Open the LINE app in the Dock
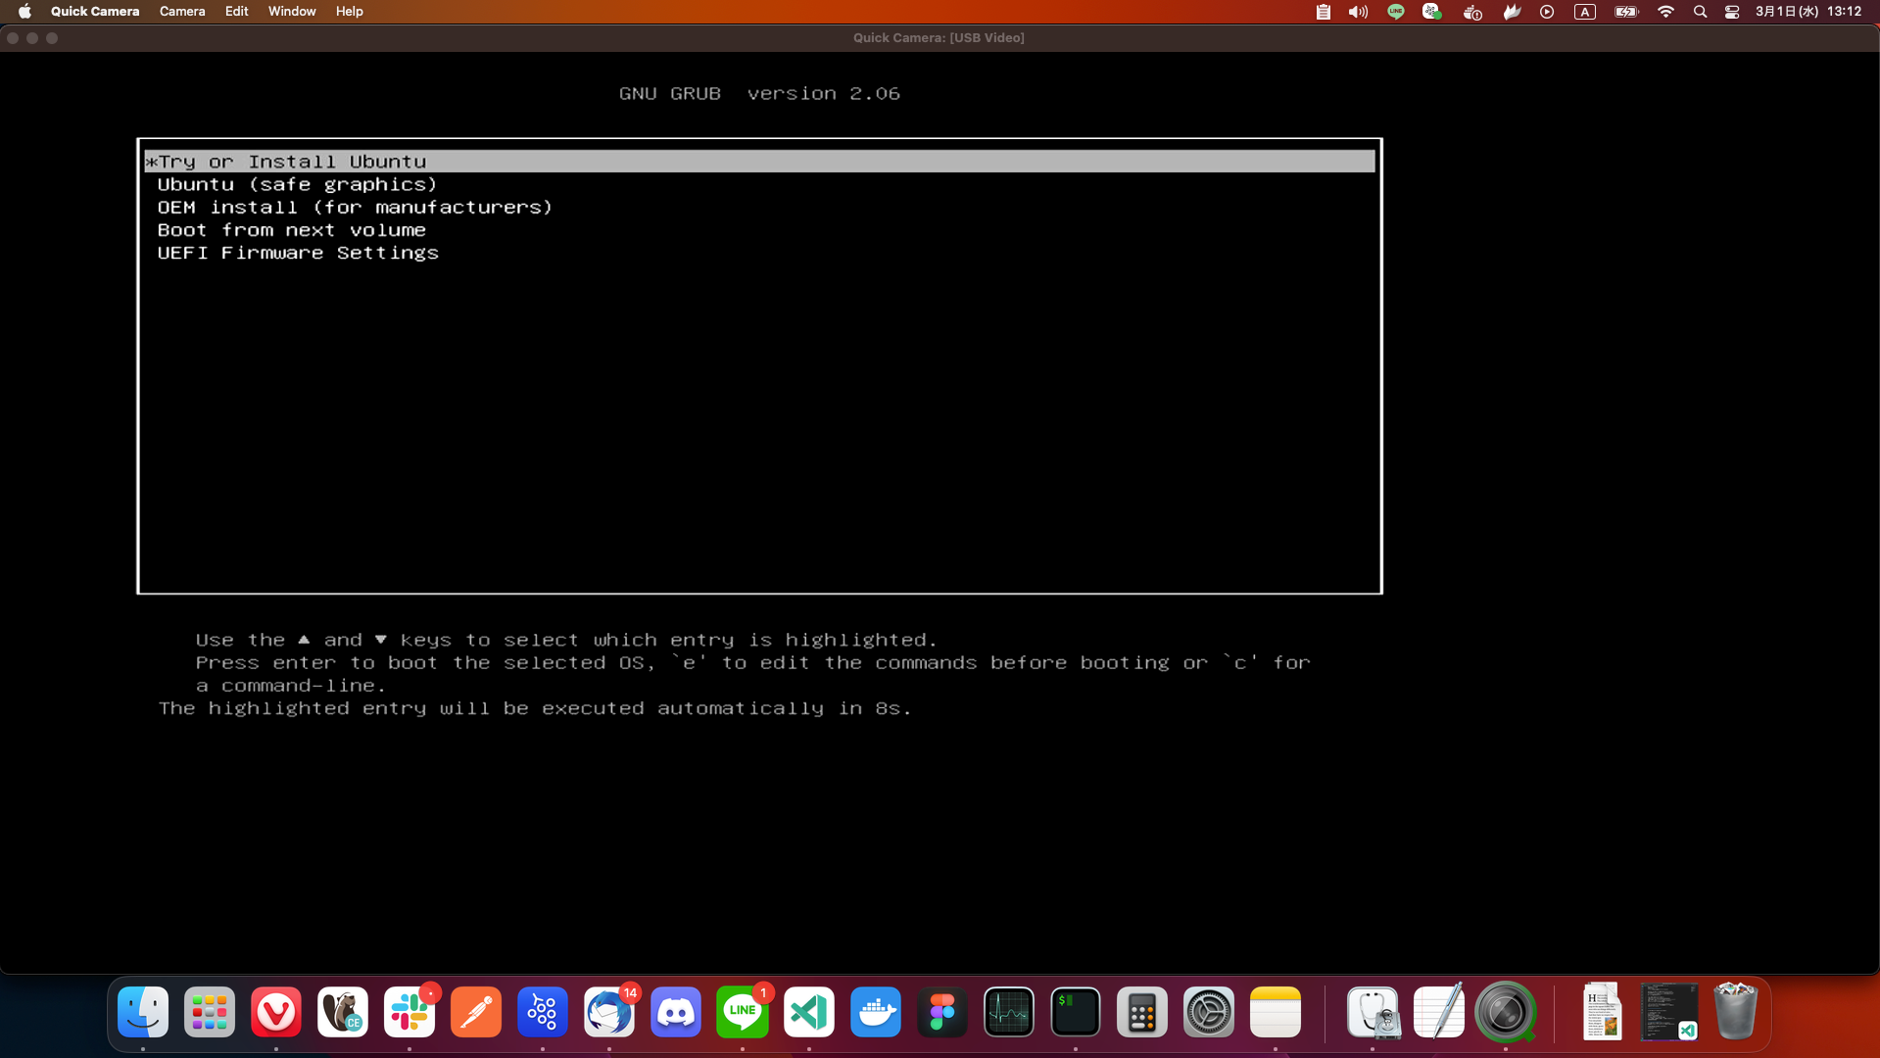This screenshot has width=1880, height=1058. 743,1012
